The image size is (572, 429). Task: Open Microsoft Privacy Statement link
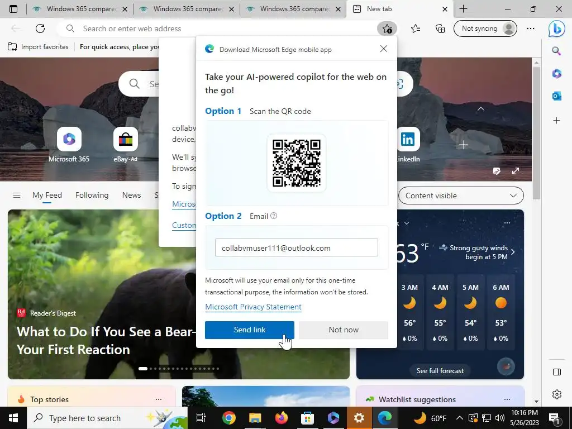click(253, 307)
